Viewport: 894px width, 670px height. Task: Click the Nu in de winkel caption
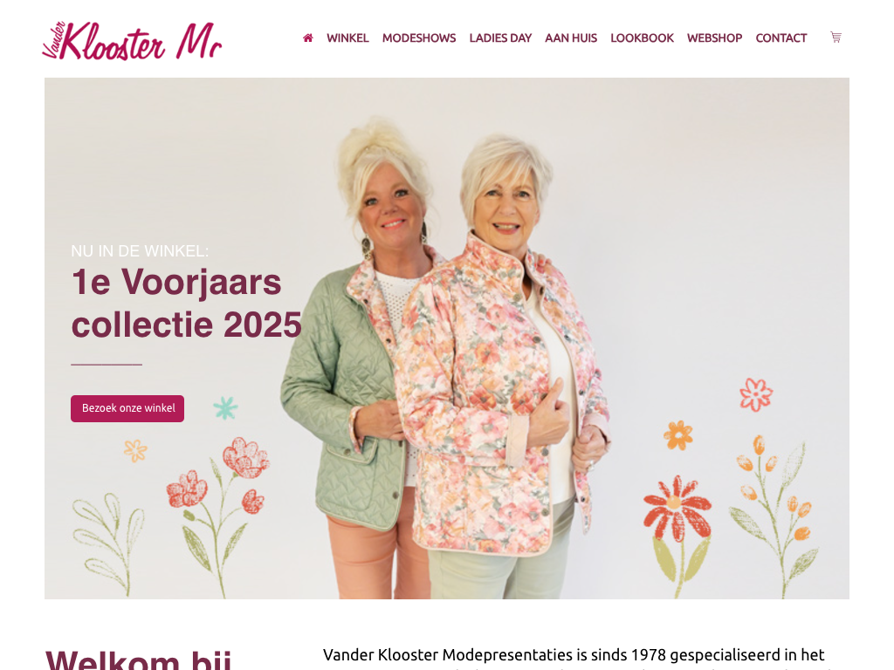point(140,250)
